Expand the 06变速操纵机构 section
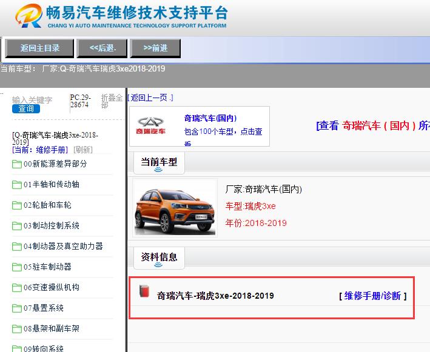The image size is (430, 352). 52,287
